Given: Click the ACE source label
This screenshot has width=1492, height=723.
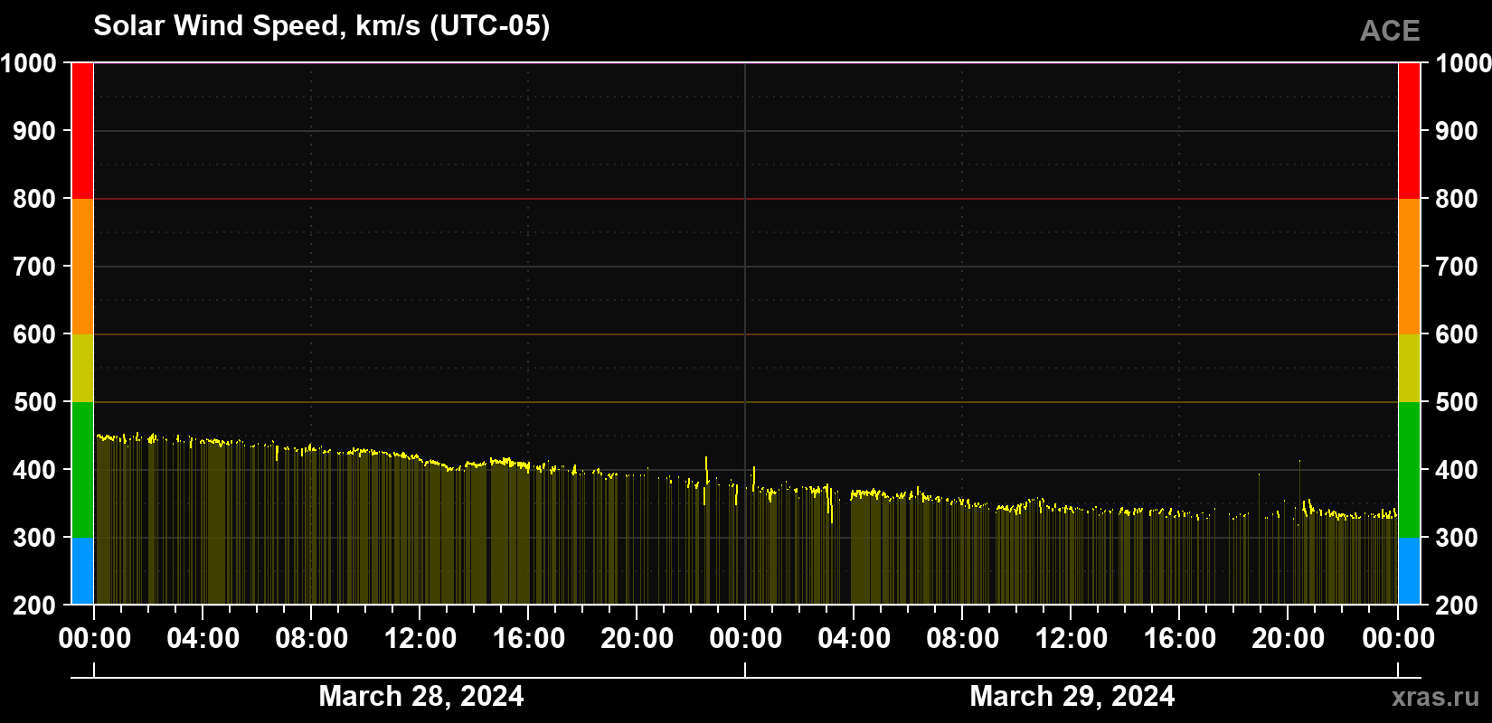Looking at the screenshot, I should [x=1390, y=31].
